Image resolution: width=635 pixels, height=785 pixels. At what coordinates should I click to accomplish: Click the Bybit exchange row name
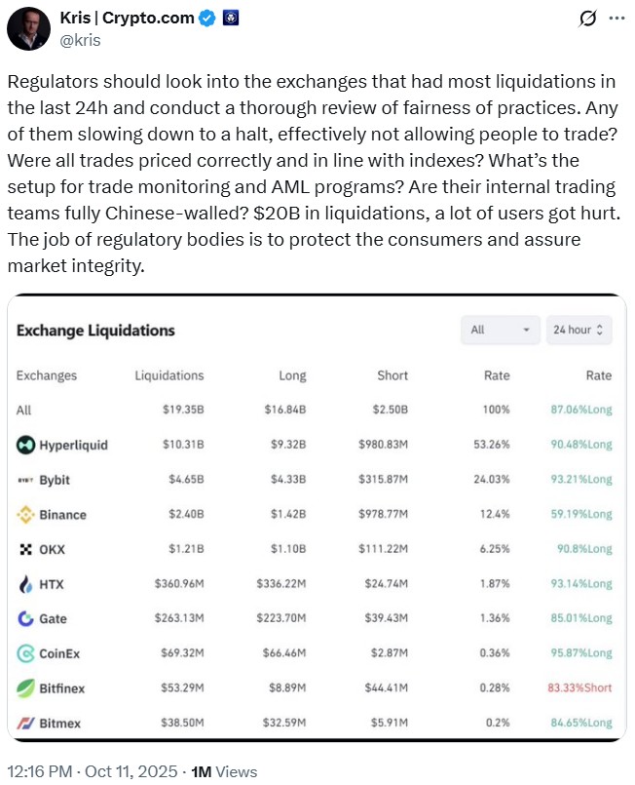pos(55,480)
